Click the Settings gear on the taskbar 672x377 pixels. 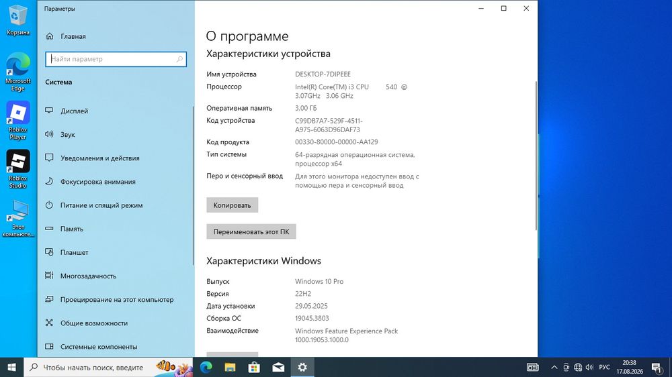click(302, 367)
